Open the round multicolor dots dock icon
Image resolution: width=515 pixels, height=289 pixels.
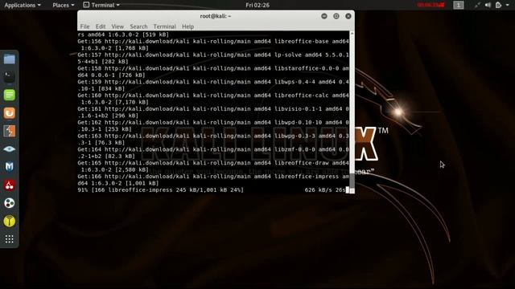pos(9,203)
